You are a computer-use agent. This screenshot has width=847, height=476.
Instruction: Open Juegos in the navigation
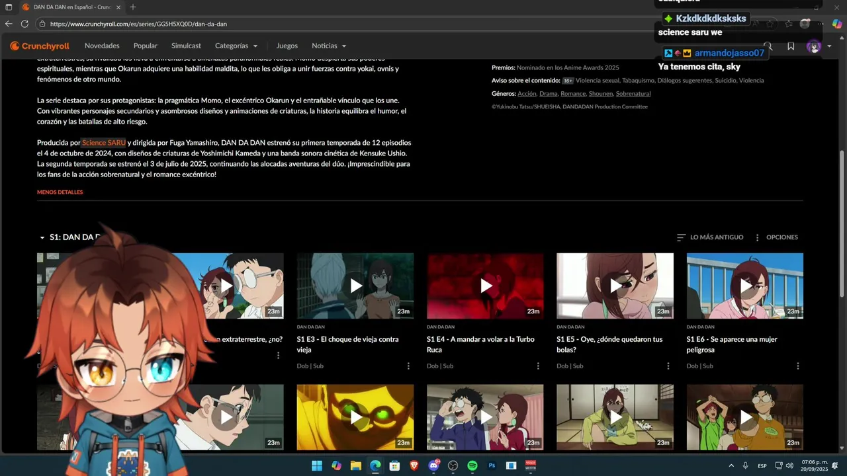[287, 46]
